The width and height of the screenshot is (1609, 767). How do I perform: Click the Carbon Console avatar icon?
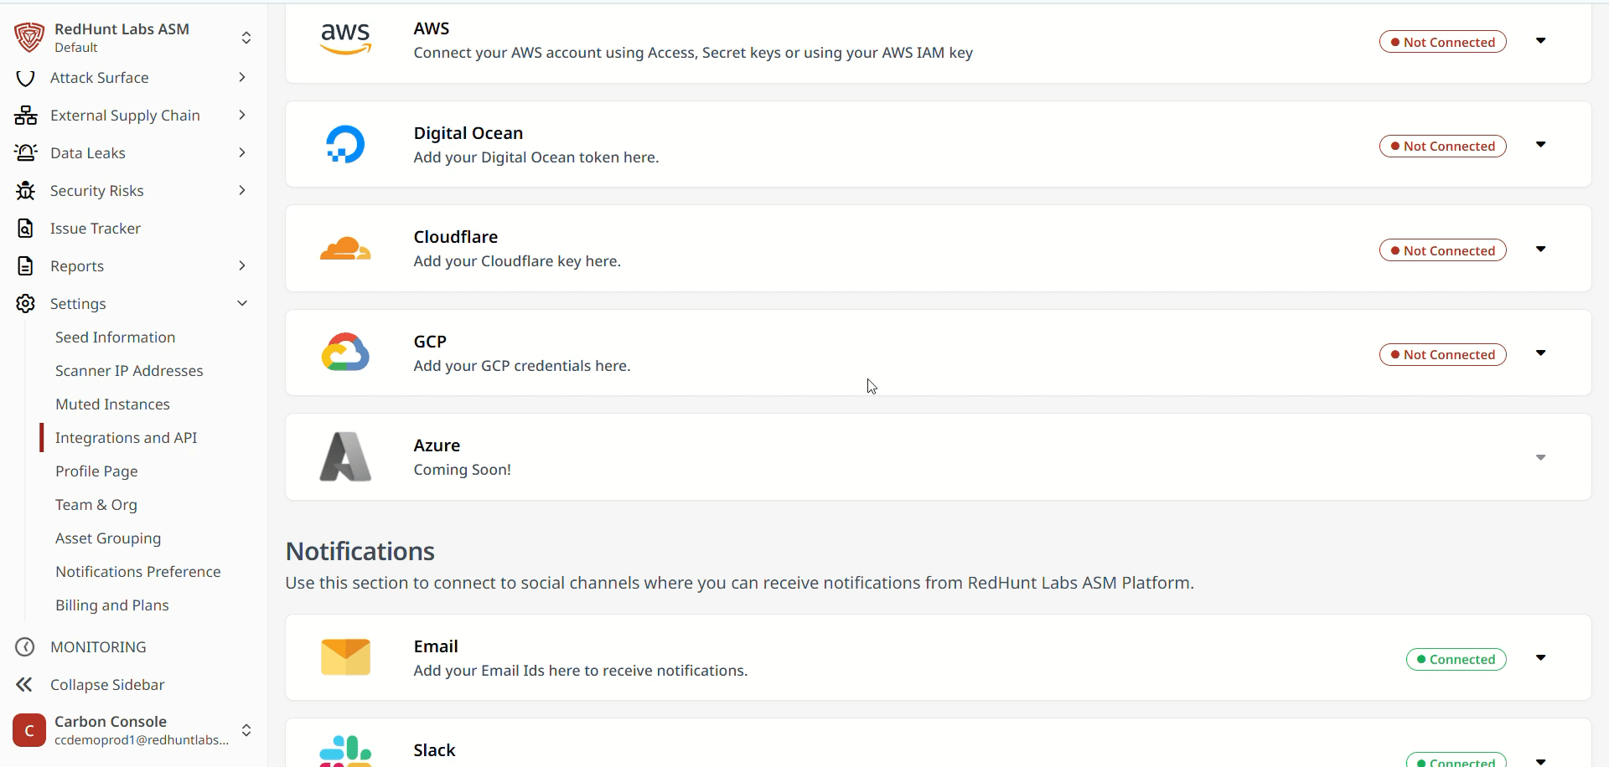pos(29,730)
